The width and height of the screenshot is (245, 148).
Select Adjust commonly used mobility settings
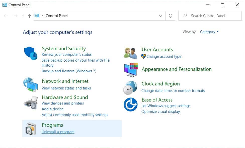(74, 115)
